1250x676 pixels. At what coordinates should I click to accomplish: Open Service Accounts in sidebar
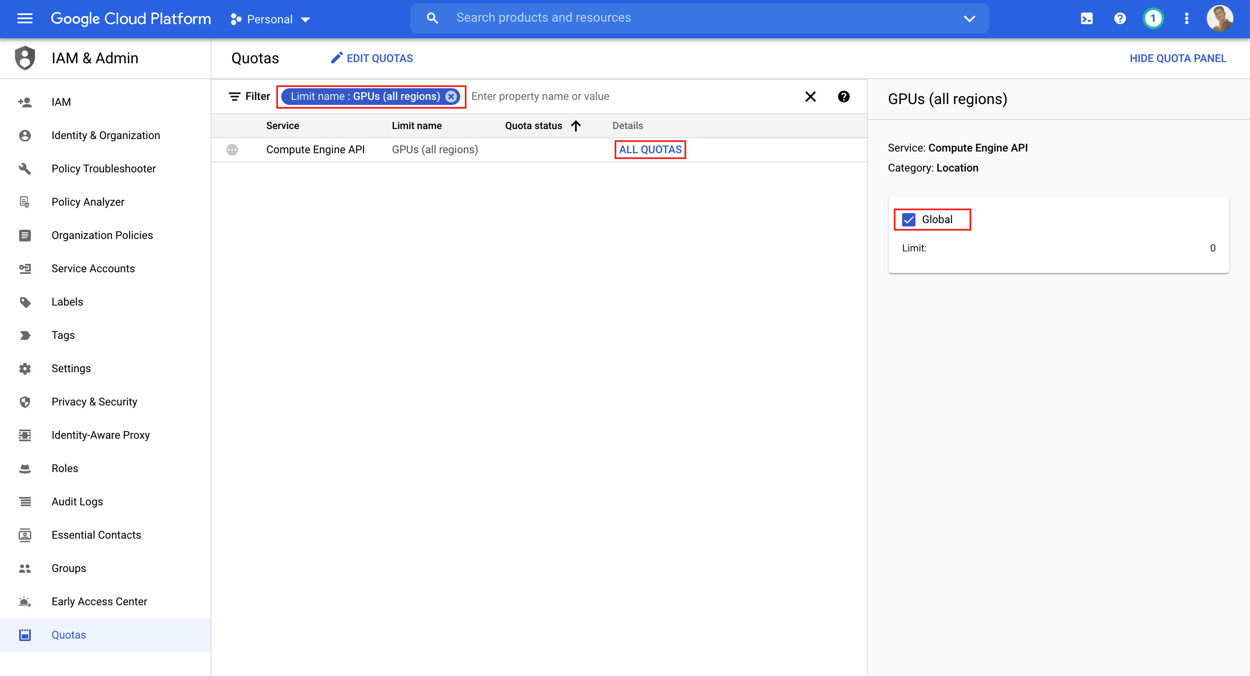pos(93,268)
